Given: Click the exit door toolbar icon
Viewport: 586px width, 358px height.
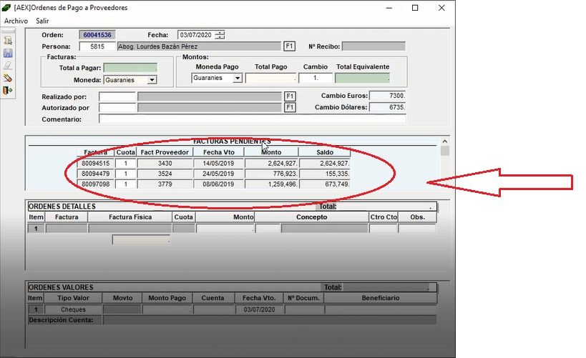Looking at the screenshot, I should click(8, 91).
